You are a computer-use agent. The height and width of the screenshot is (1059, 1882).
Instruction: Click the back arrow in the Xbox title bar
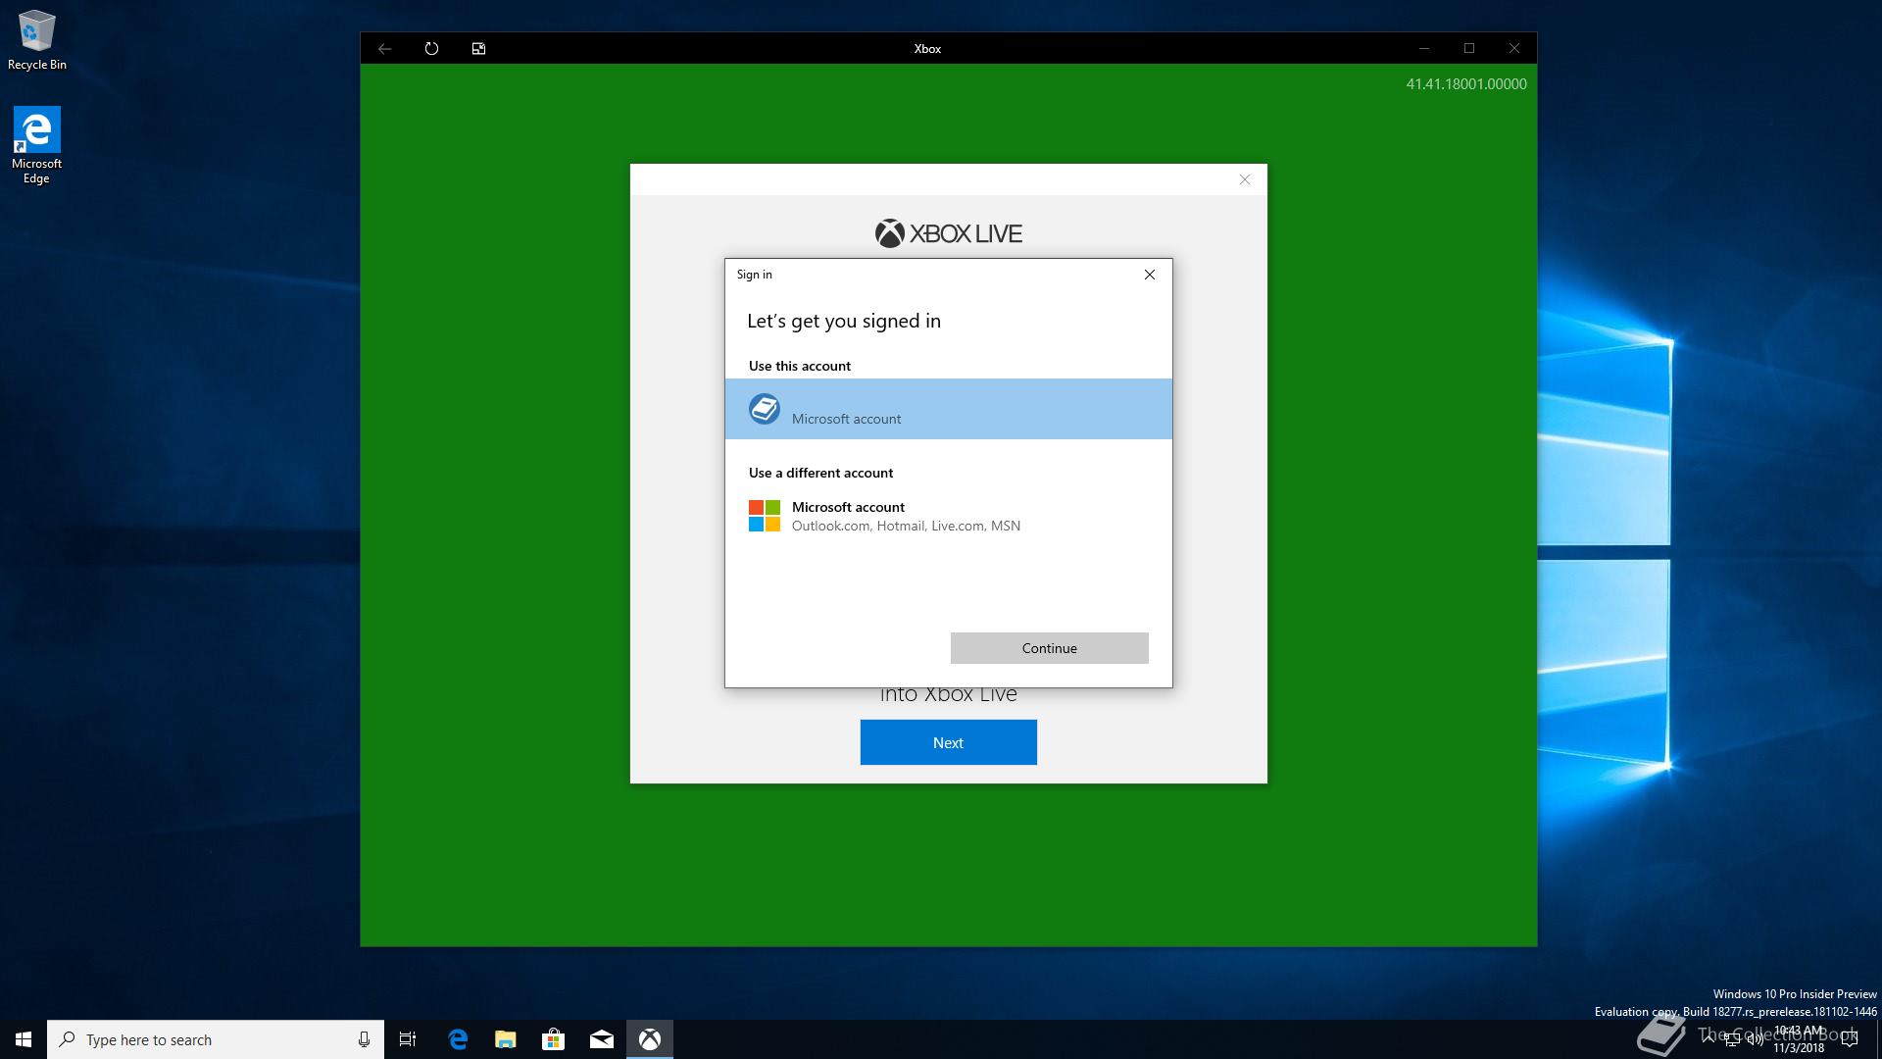pyautogui.click(x=385, y=48)
